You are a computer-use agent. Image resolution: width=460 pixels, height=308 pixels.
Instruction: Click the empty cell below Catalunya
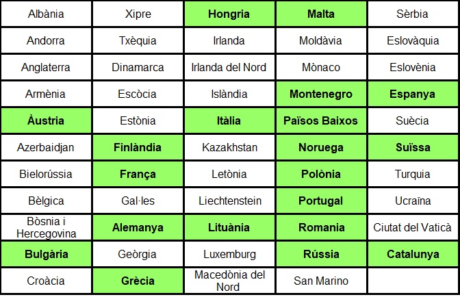[413, 281]
